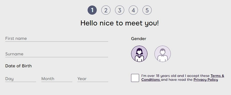
Task: Go to step 1 circle
Action: (92, 10)
